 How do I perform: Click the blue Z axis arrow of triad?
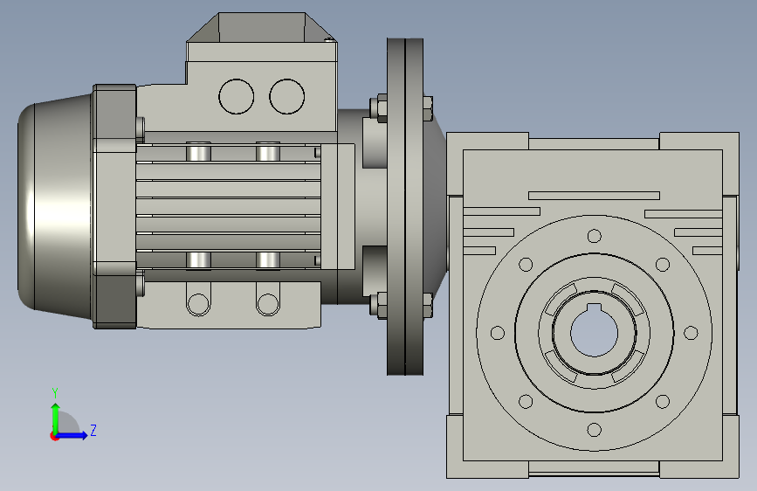(72, 435)
